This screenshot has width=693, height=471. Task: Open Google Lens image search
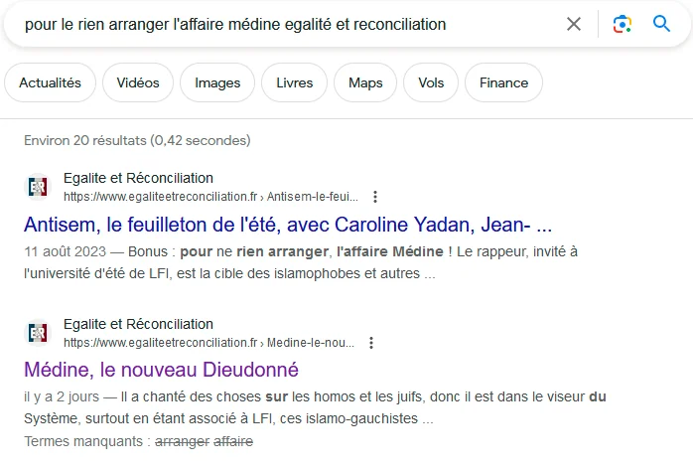coord(623,24)
